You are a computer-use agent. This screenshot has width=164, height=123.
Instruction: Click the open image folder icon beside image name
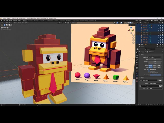pos(160,80)
